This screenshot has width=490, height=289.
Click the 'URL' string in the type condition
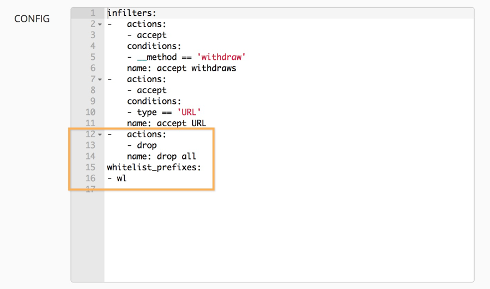189,112
